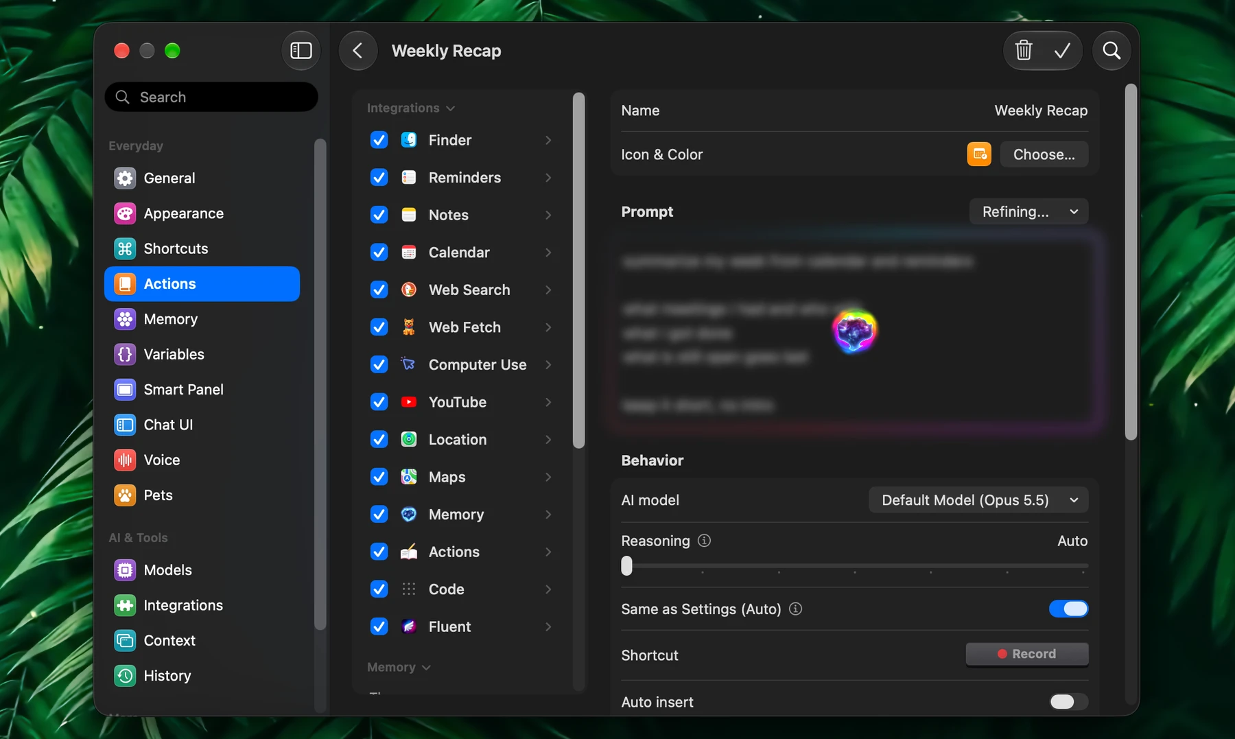Expand Computer Use integration chevron

pos(548,365)
